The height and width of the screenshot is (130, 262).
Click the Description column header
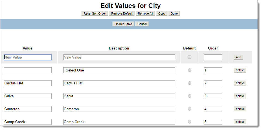pyautogui.click(x=119, y=48)
